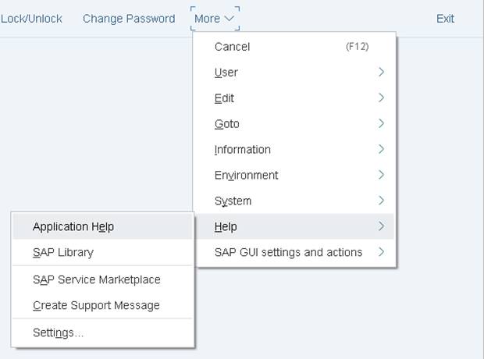The image size is (484, 359).
Task: Open Settings... in the Help submenu
Action: 58,332
